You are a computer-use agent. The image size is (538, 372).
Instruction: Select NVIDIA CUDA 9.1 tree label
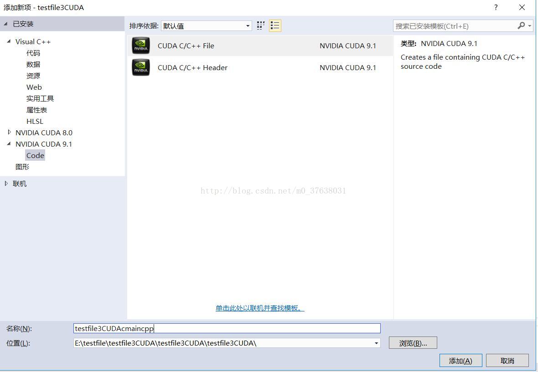(44, 144)
